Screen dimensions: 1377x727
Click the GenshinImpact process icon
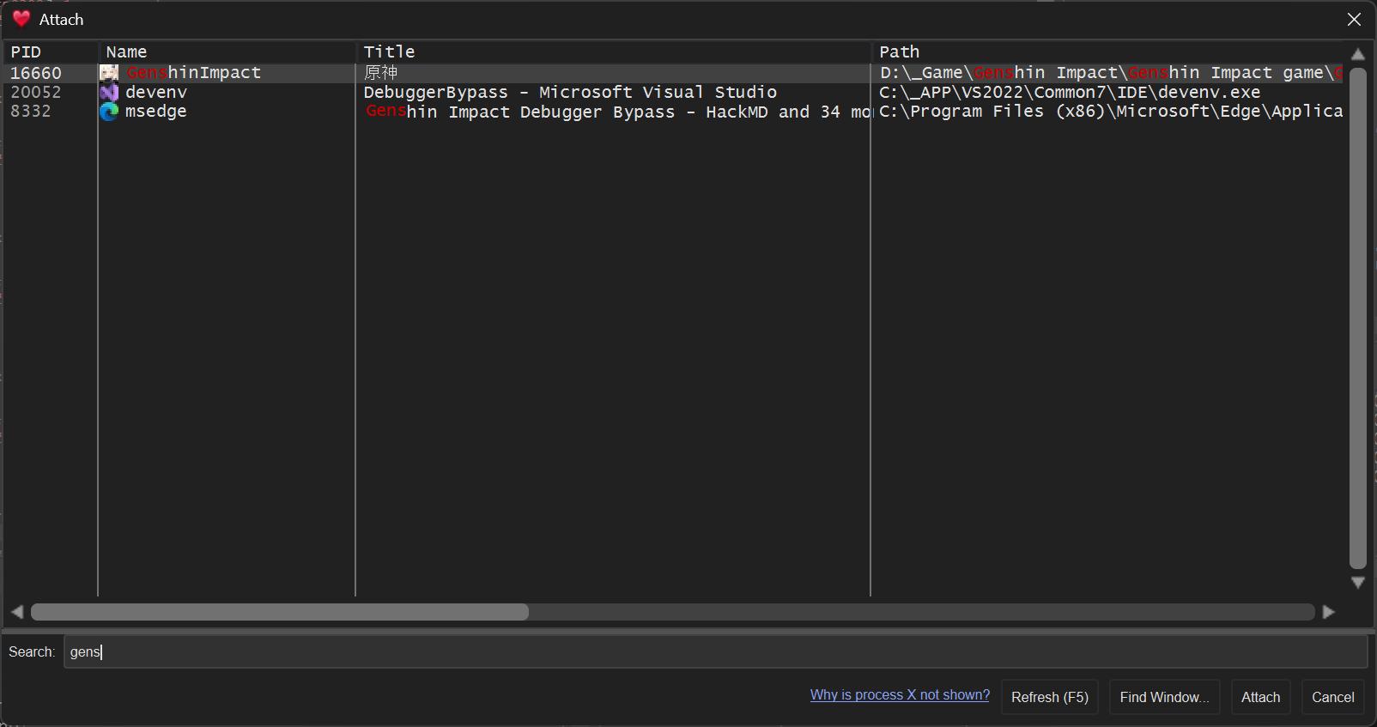click(109, 73)
